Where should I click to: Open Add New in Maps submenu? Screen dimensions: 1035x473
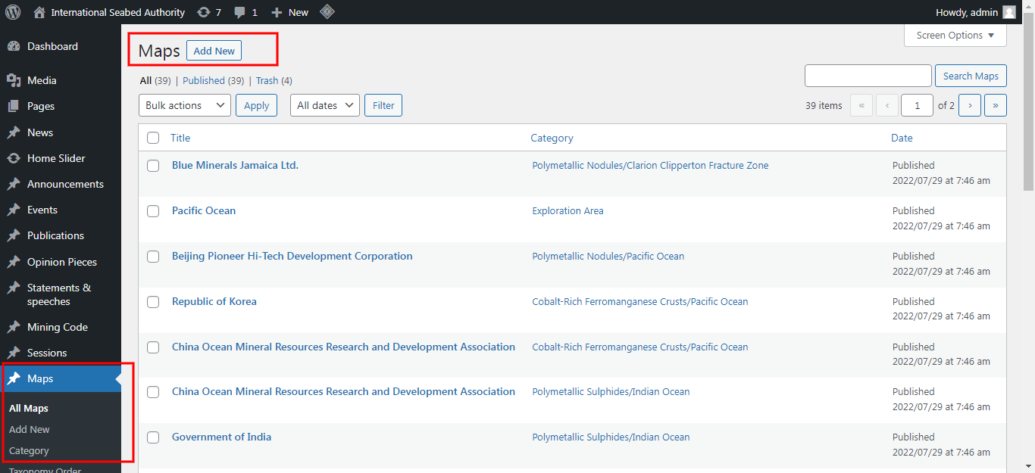pos(30,429)
